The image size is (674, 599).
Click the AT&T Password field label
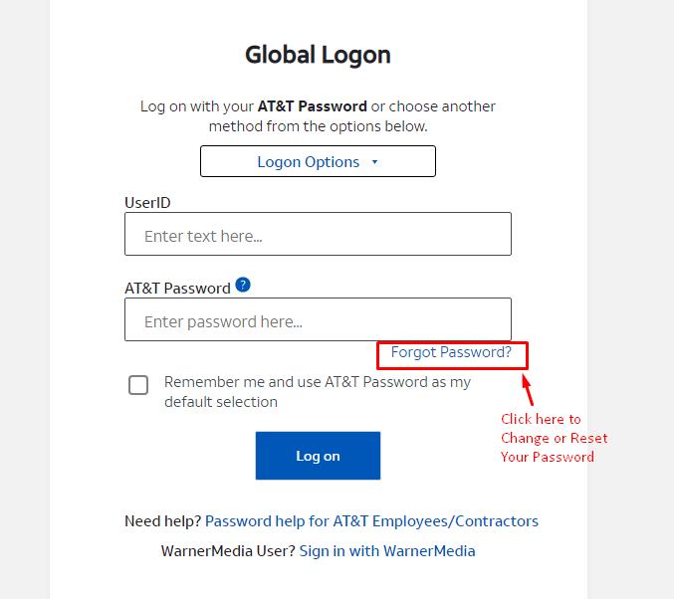coord(177,289)
